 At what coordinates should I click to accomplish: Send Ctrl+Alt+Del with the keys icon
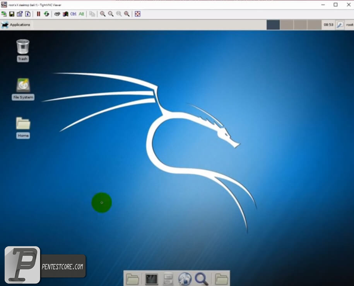(57, 14)
